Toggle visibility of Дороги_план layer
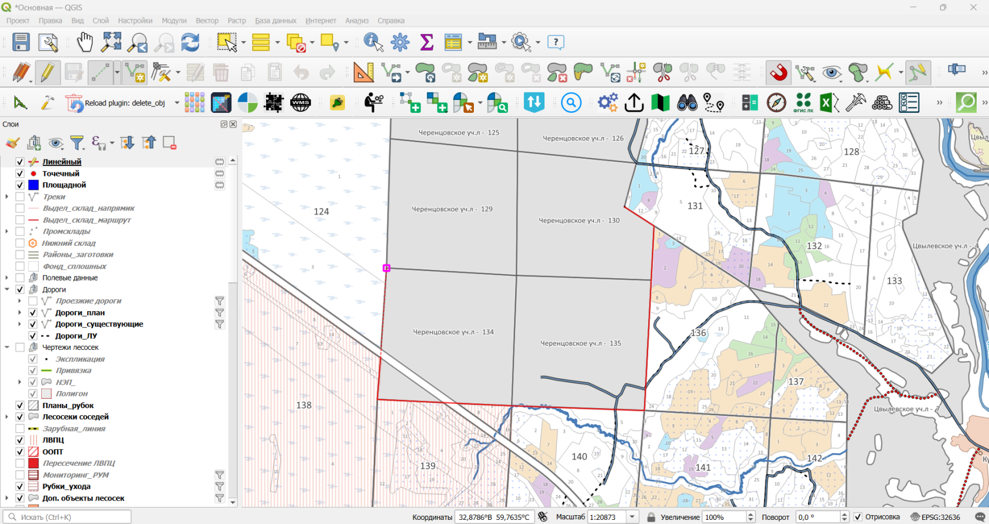The height and width of the screenshot is (524, 989). click(33, 313)
